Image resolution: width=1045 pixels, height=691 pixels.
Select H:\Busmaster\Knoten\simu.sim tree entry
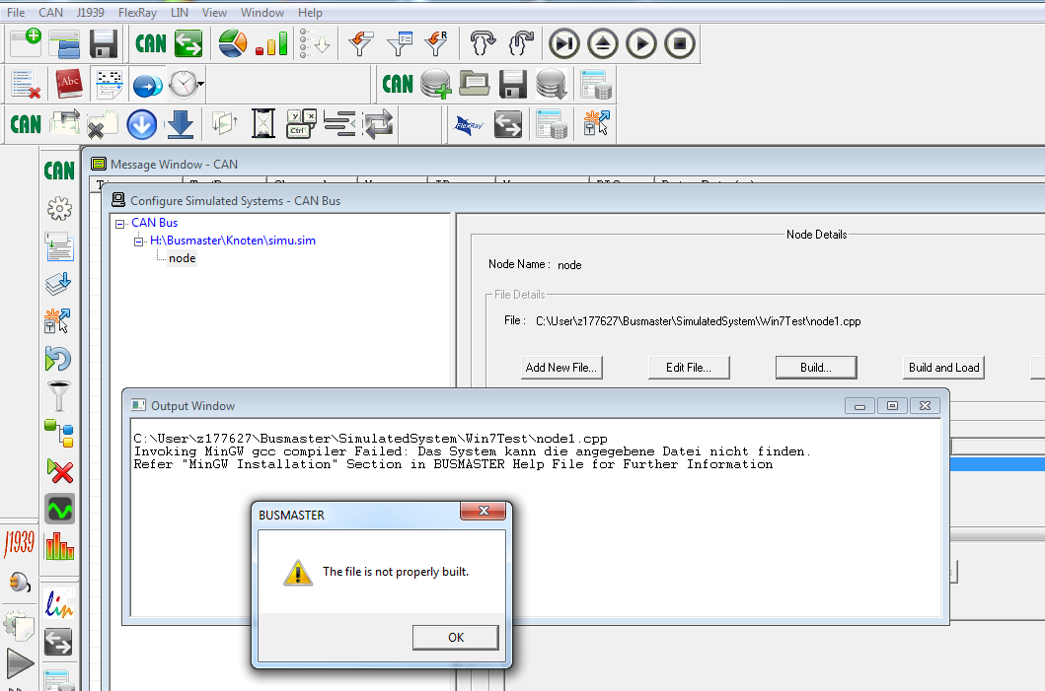click(x=233, y=241)
